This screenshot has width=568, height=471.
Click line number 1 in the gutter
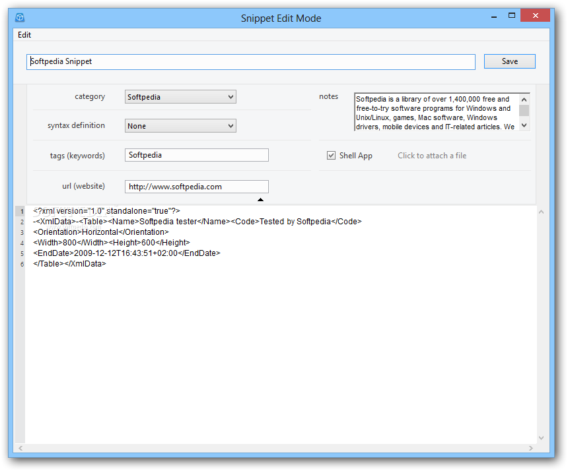[22, 211]
